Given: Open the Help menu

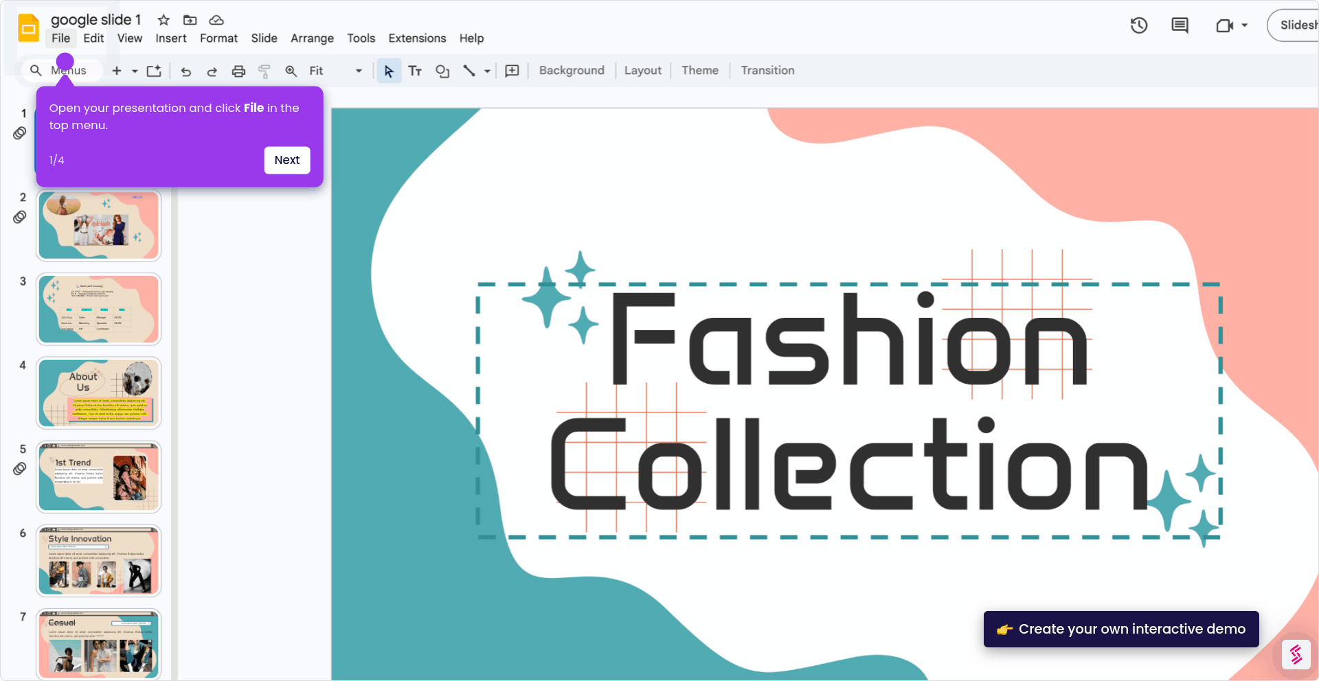Looking at the screenshot, I should tap(471, 38).
